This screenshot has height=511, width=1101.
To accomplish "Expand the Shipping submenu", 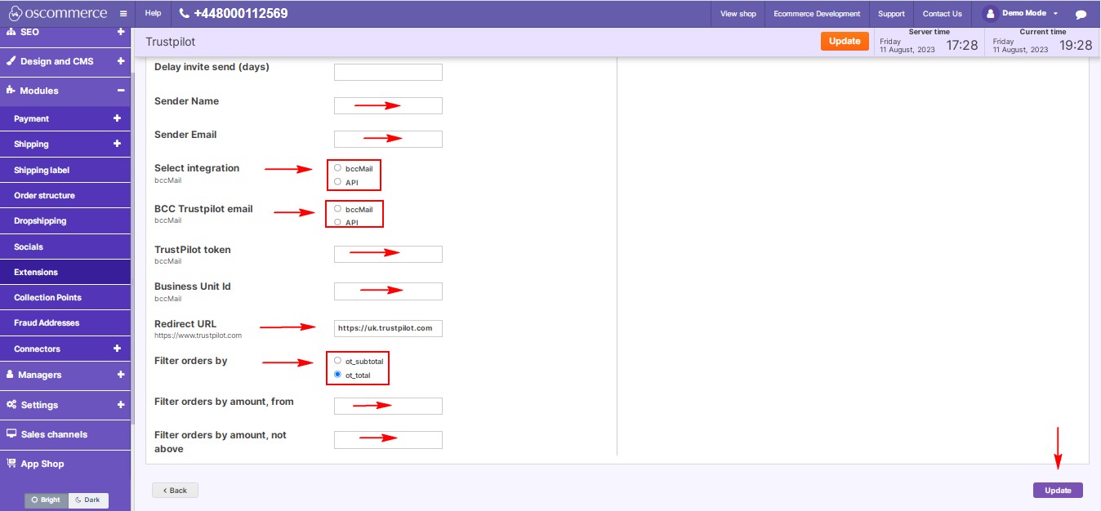I will click(x=117, y=144).
